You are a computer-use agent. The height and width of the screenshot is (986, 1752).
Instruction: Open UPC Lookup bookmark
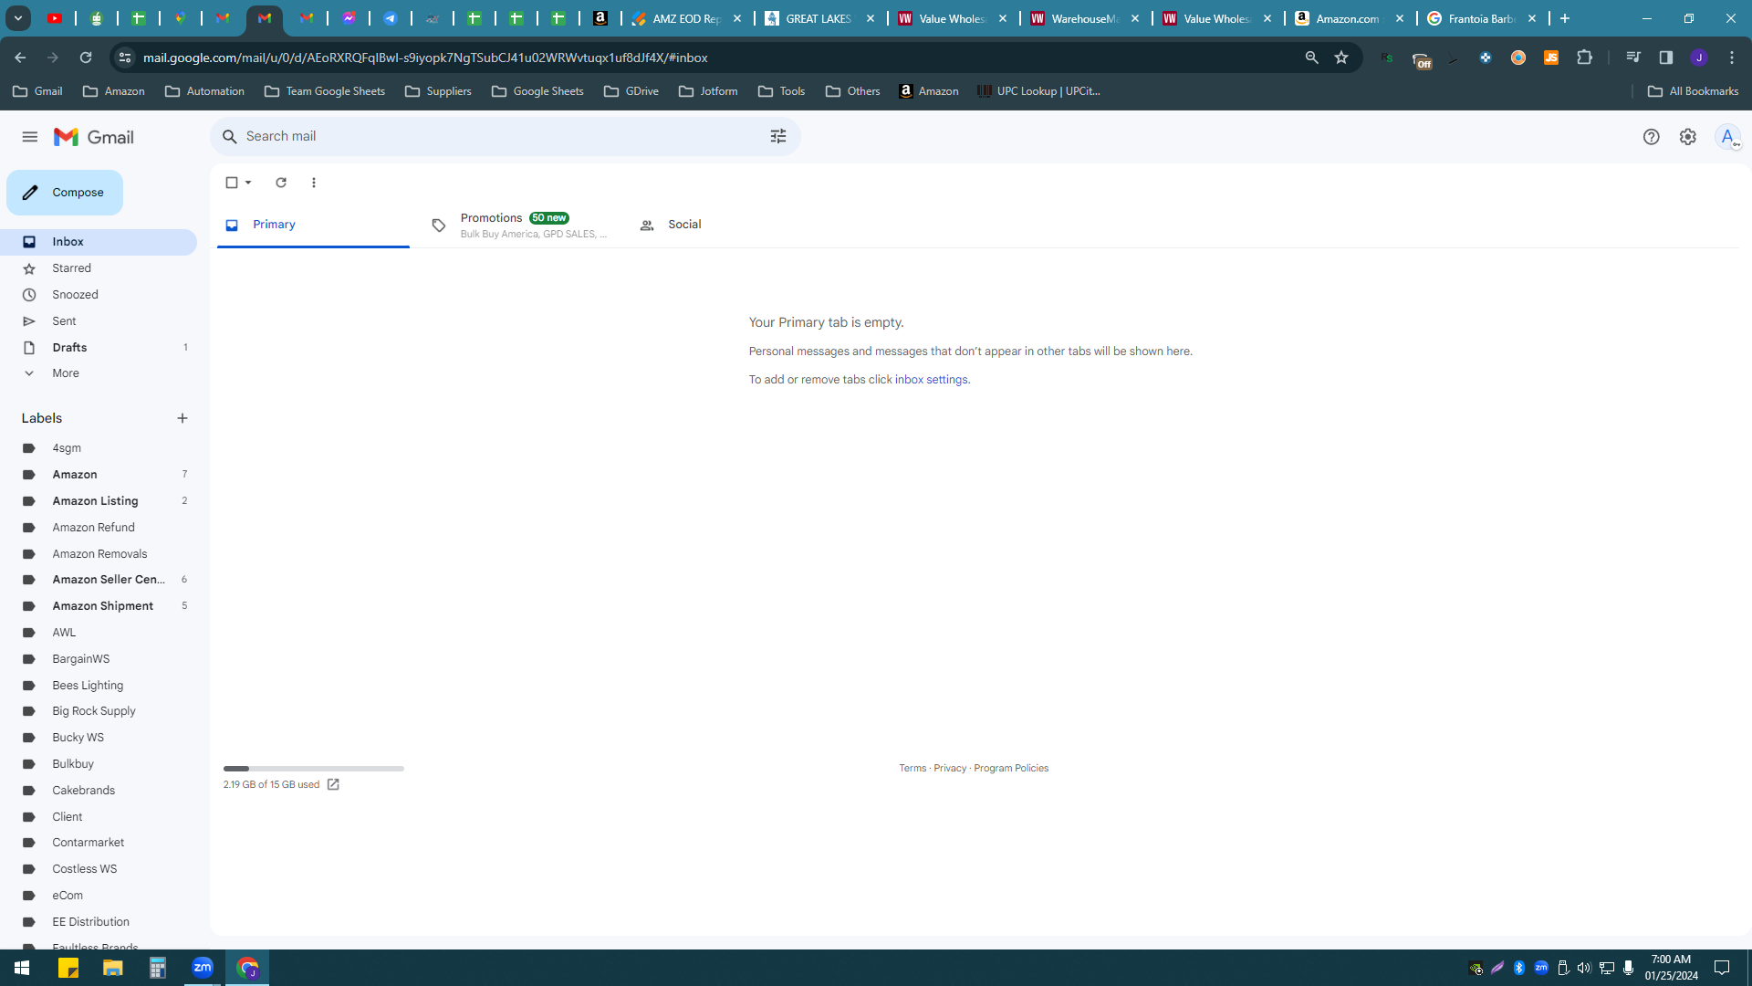1038,91
